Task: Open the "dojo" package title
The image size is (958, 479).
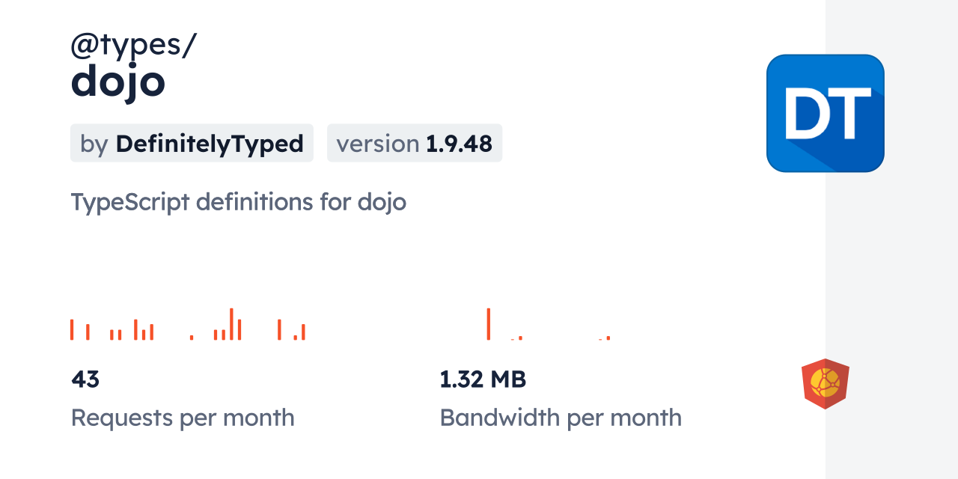Action: pyautogui.click(x=118, y=82)
